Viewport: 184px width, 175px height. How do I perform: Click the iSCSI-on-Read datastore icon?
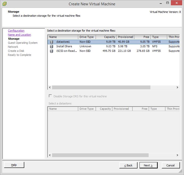[x=52, y=51]
